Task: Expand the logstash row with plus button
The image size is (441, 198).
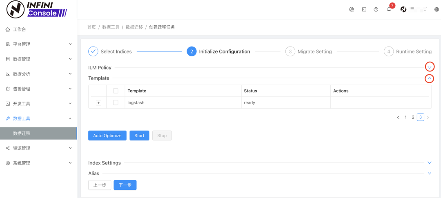Action: click(98, 103)
